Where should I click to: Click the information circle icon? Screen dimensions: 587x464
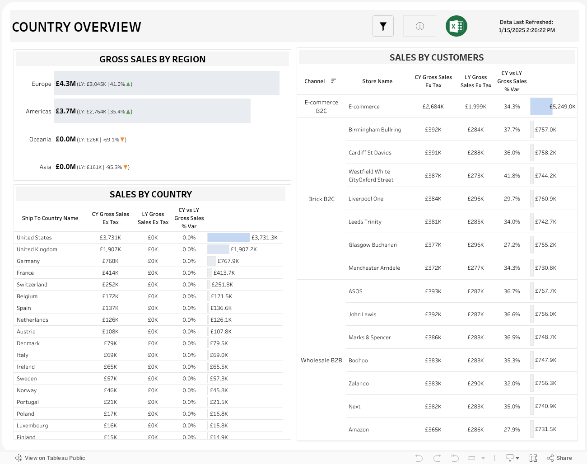click(x=419, y=26)
